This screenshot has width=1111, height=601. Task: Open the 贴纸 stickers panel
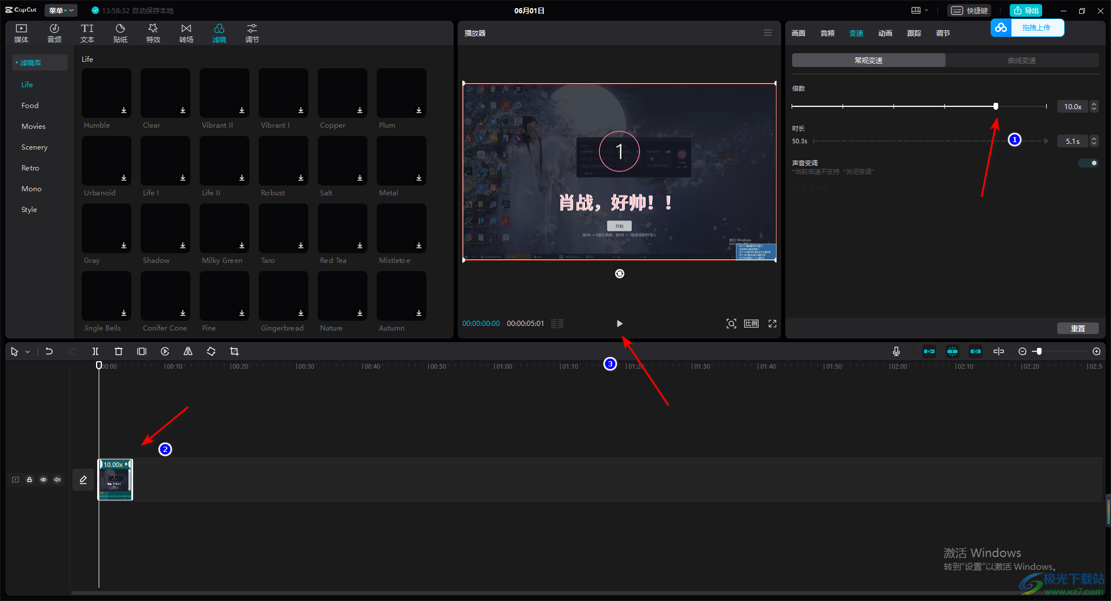[120, 34]
